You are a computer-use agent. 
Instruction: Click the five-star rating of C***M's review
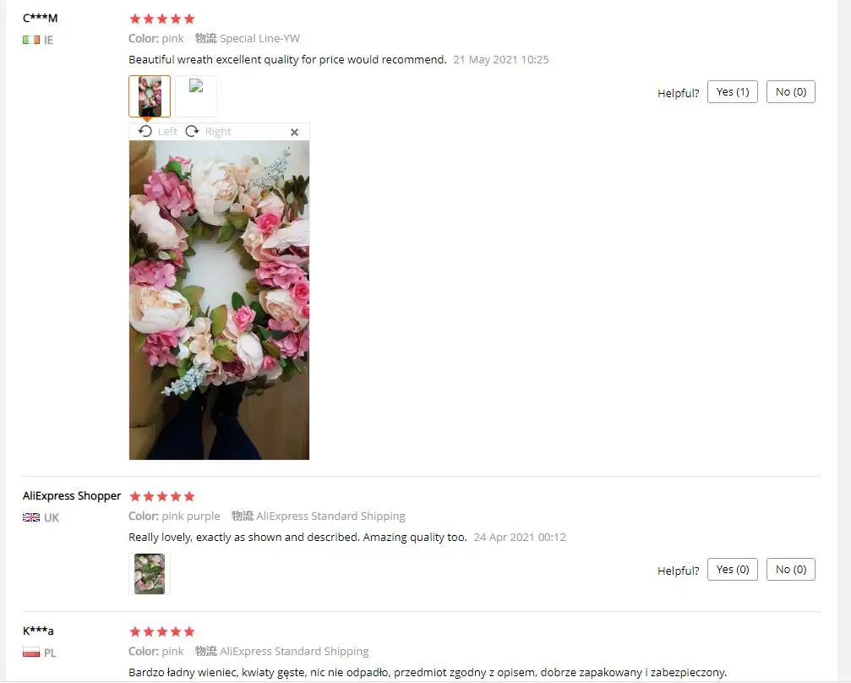tap(161, 19)
